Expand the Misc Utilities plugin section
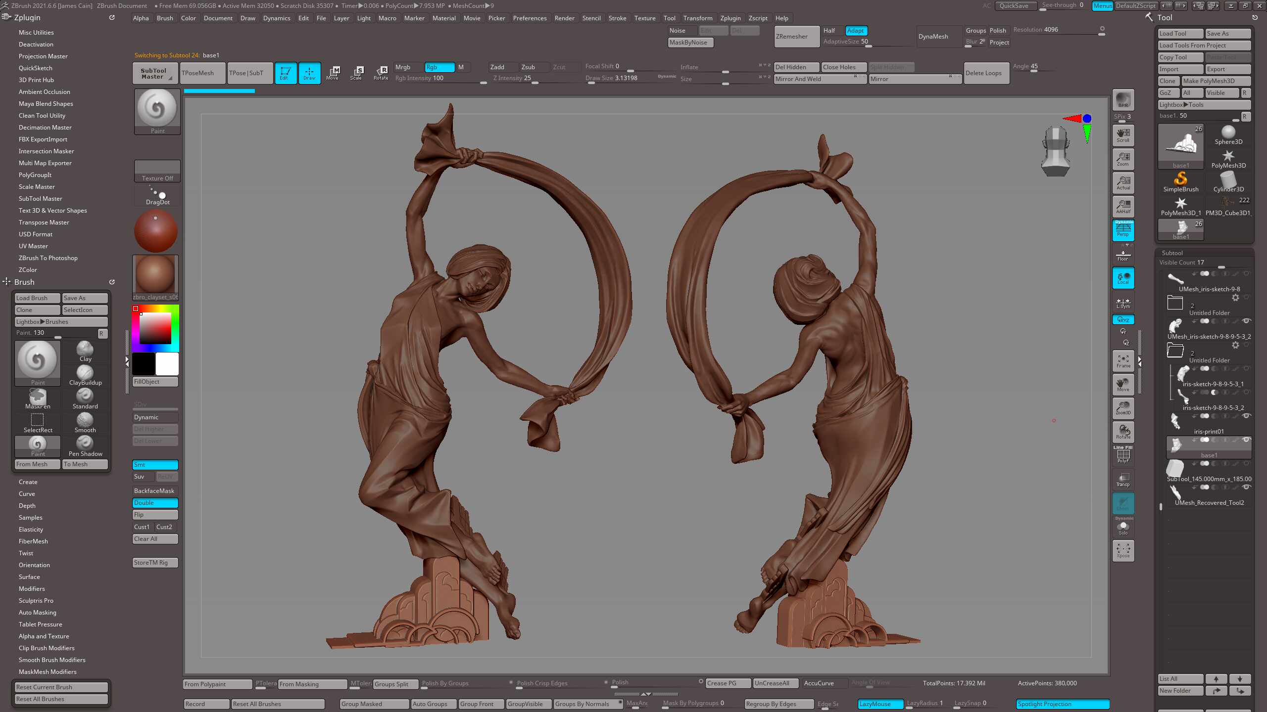 pos(36,32)
